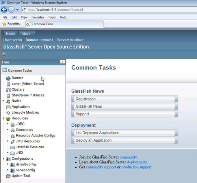
Task: Click the Common Tasks tree header icon
Action: 5,70
